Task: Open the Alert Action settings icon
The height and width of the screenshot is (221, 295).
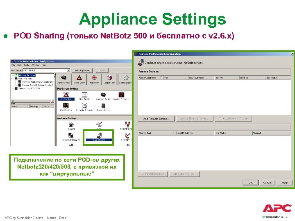Action: 66,96
